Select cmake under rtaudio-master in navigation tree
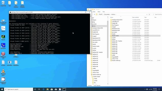 pyautogui.click(x=95, y=79)
